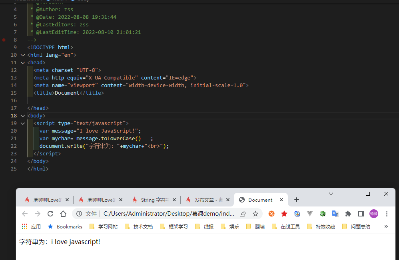
Task: Open the 技术文档 bookmark folder
Action: pyautogui.click(x=139, y=226)
